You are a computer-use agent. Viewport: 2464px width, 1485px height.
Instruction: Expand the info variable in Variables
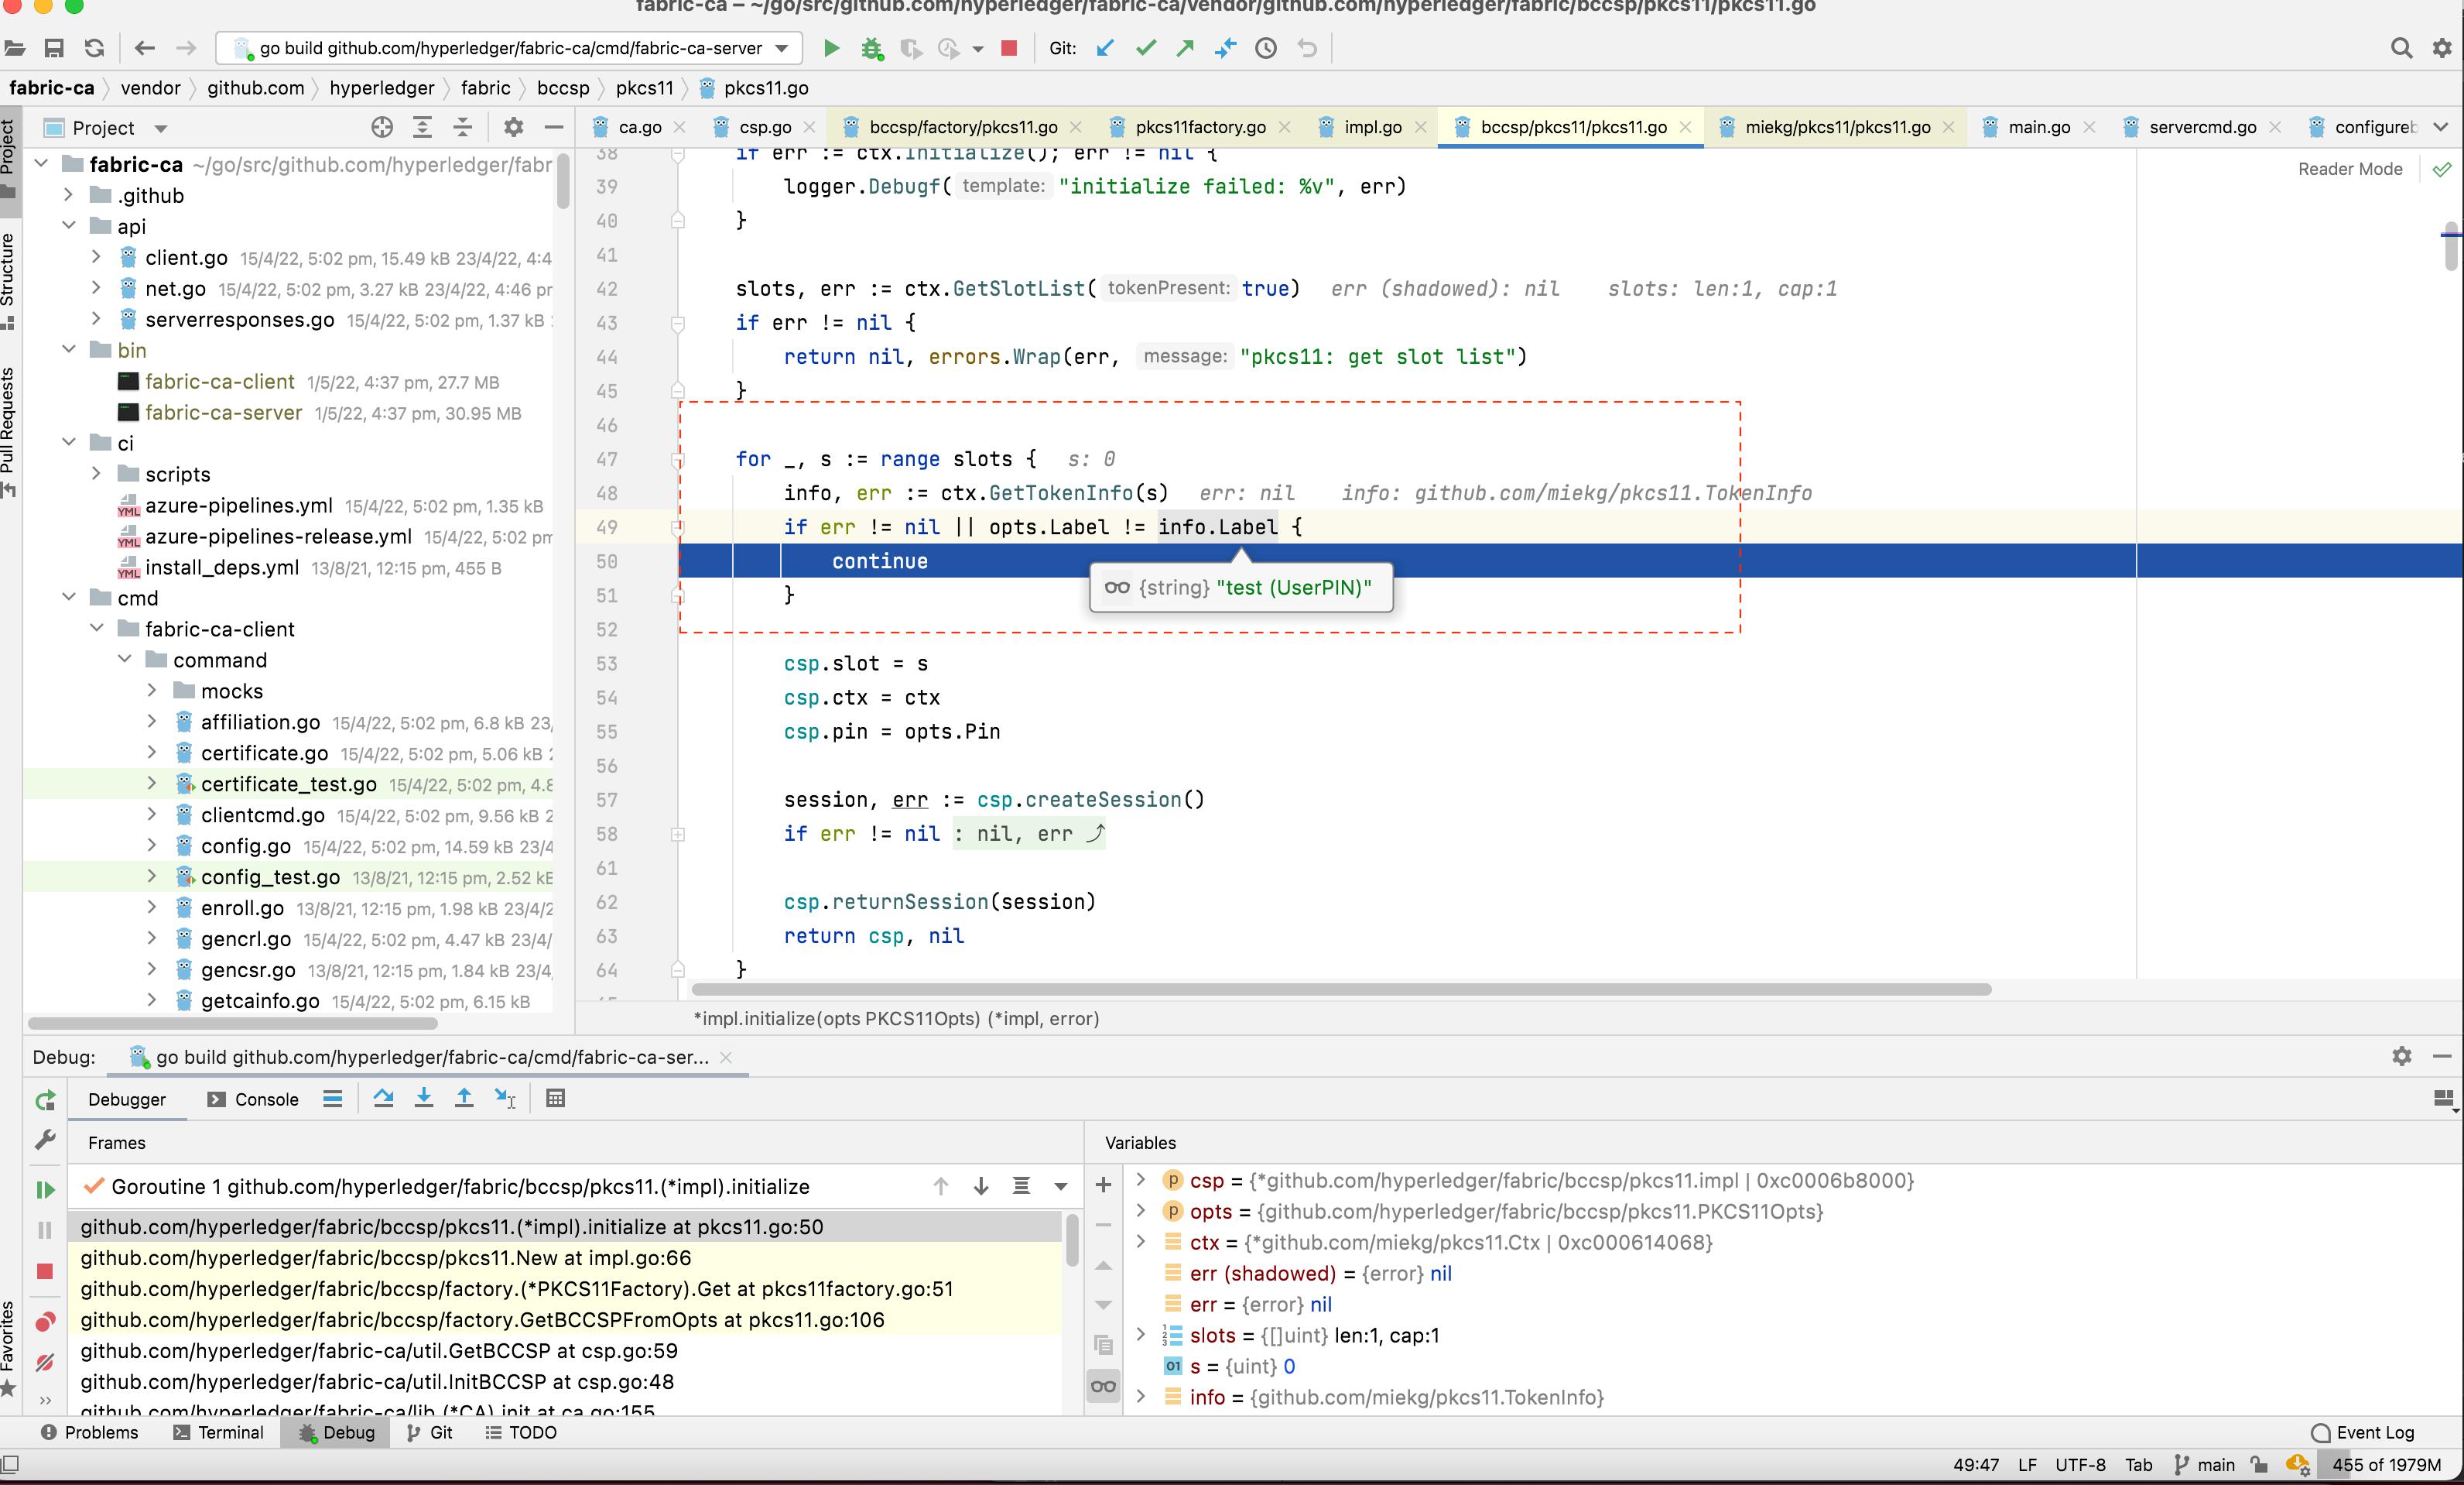point(1141,1397)
